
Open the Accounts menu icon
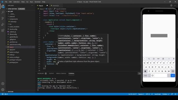[x=3, y=84]
